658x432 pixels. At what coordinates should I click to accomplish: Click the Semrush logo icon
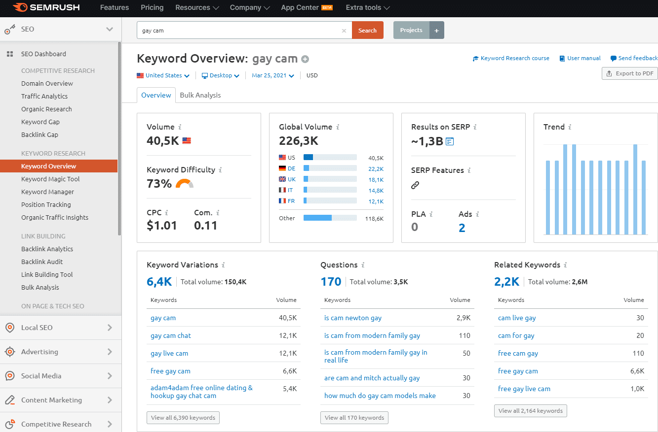point(20,8)
